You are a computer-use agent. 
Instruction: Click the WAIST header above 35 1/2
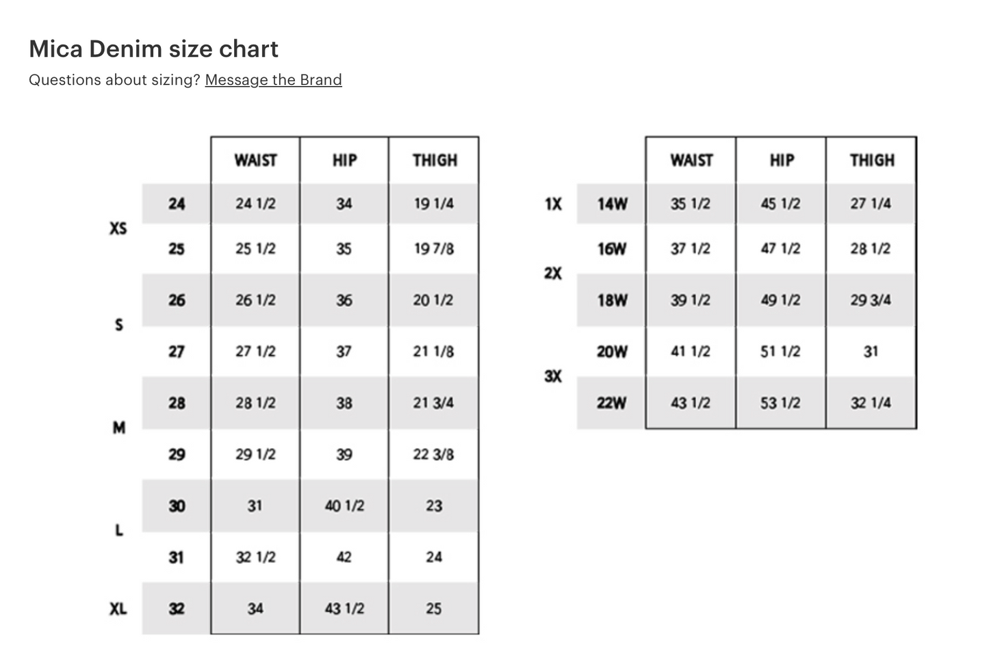[x=691, y=160]
